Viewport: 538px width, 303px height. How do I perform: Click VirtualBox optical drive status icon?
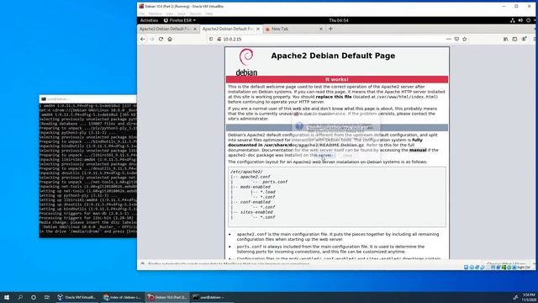472,267
